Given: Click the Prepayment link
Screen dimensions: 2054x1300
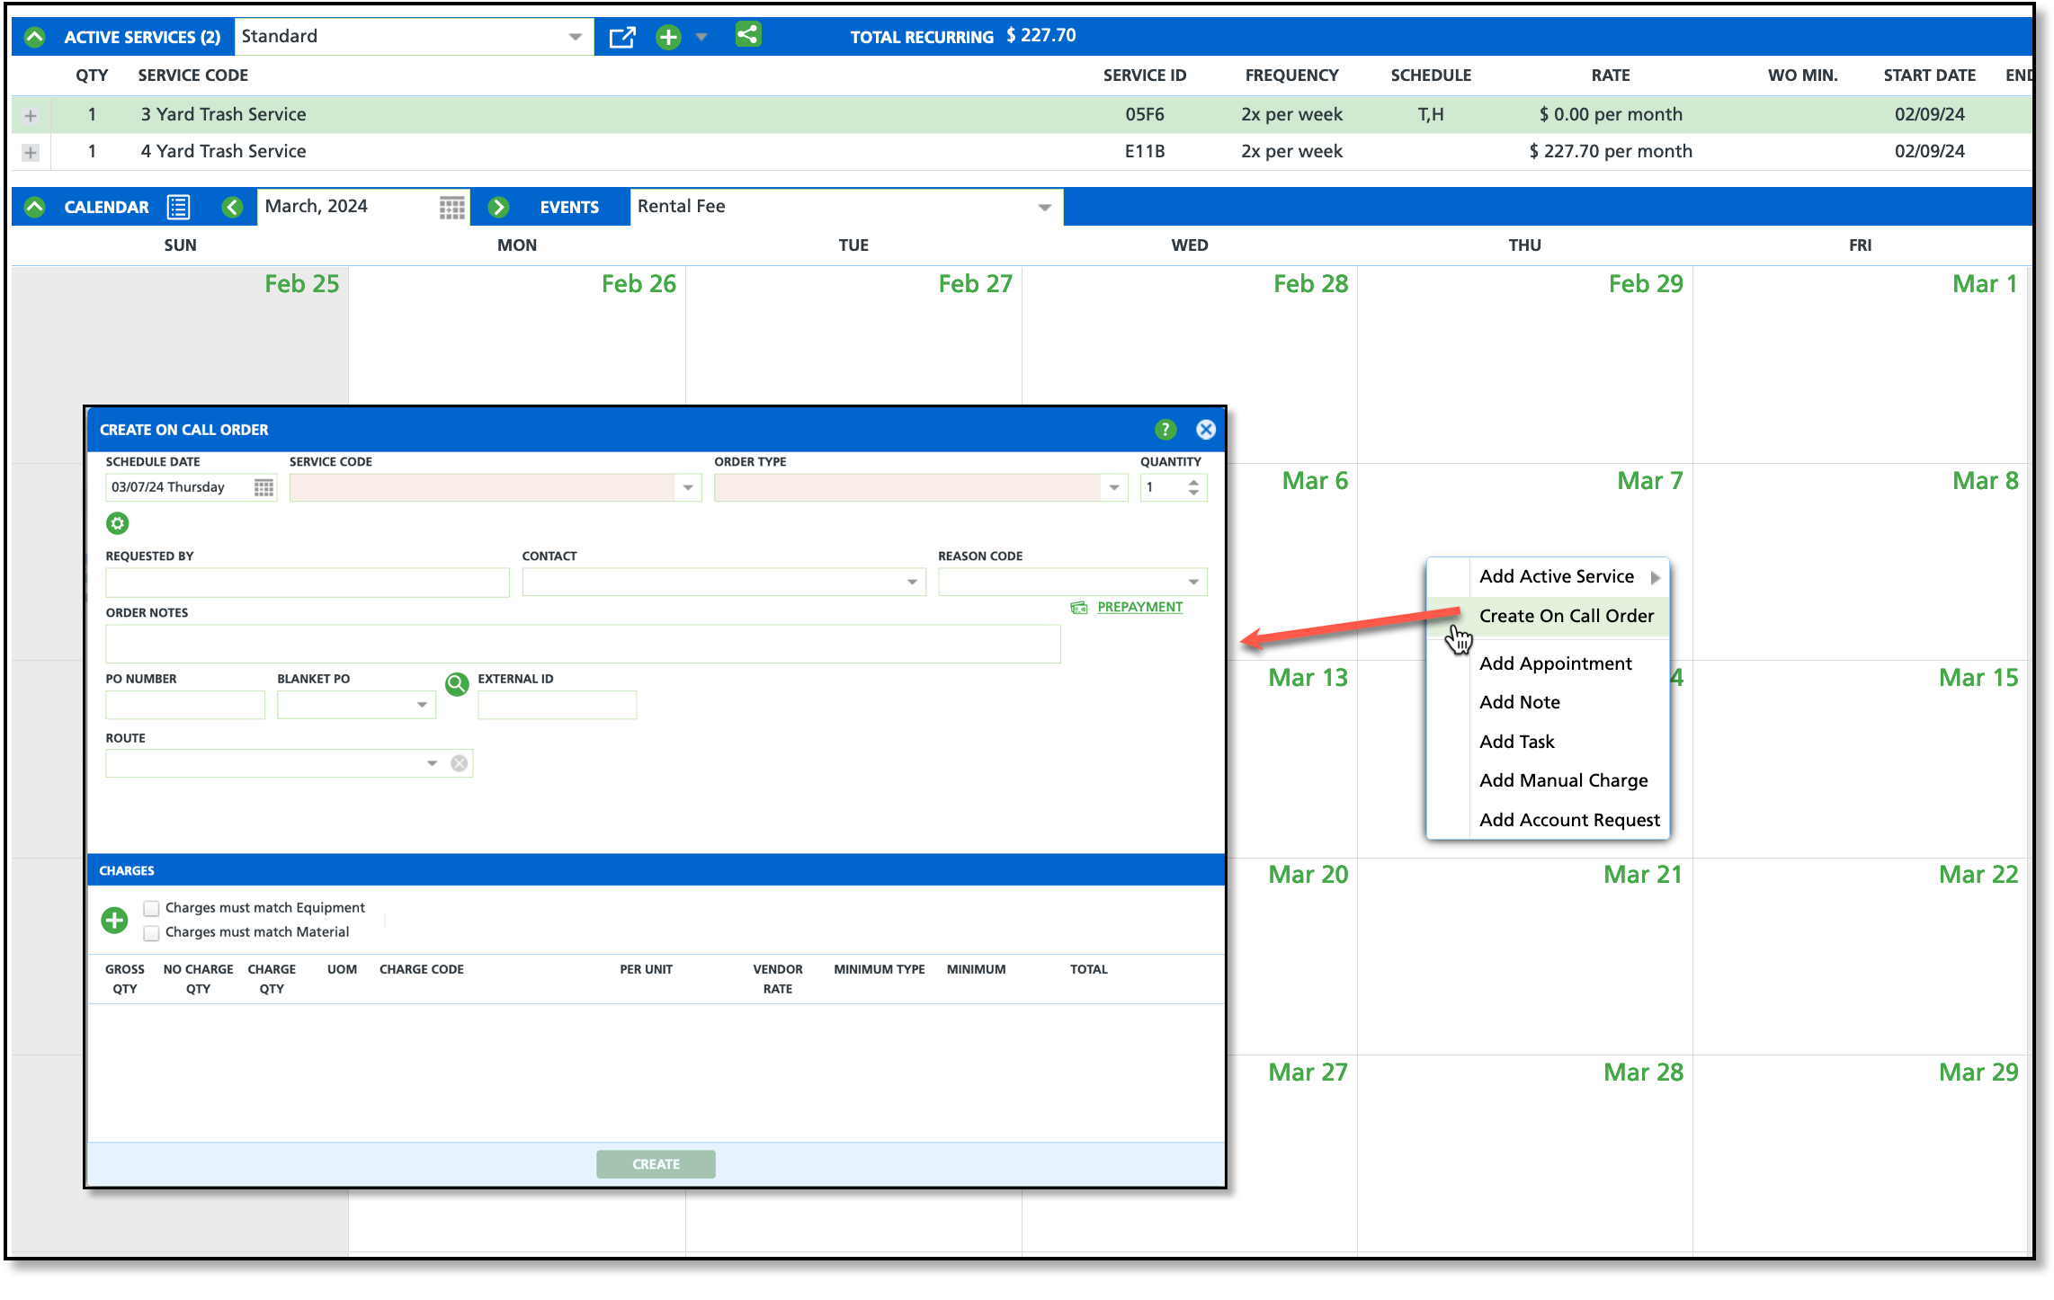Looking at the screenshot, I should [1139, 607].
